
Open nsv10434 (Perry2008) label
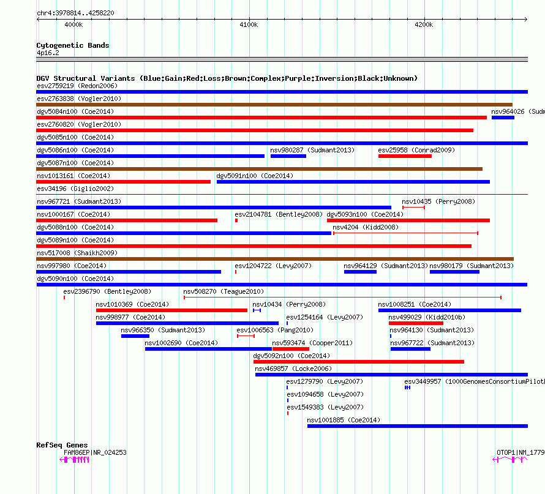click(289, 304)
